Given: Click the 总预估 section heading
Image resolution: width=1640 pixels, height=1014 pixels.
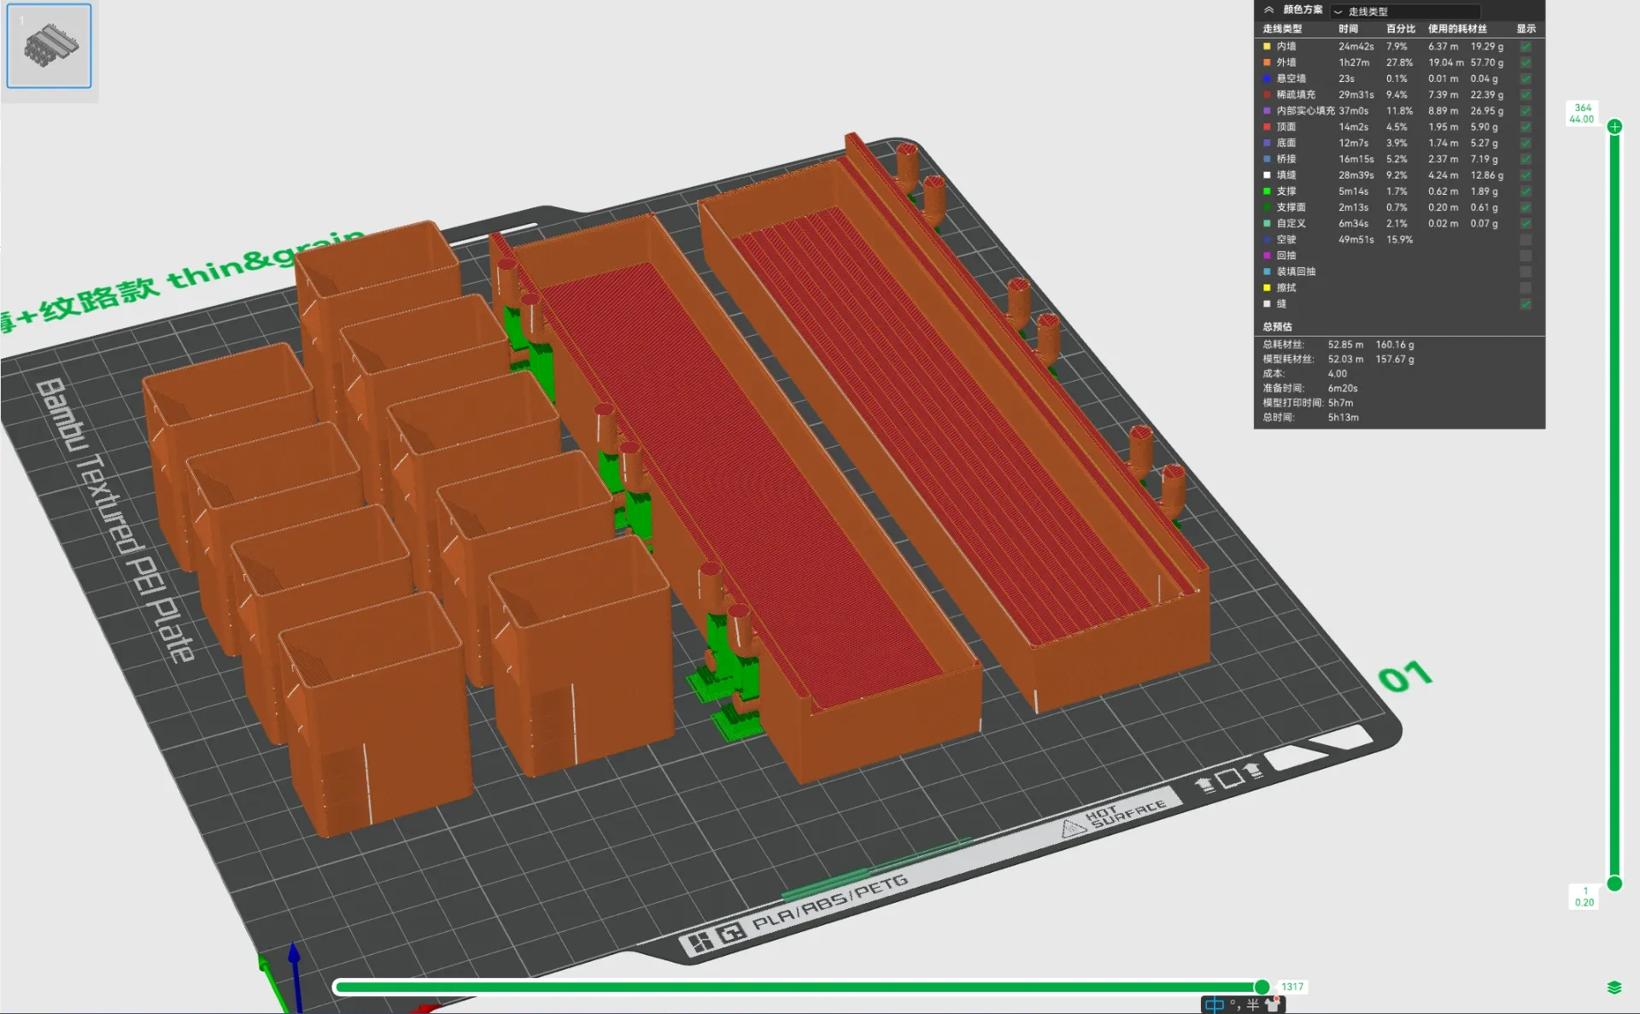Looking at the screenshot, I should pyautogui.click(x=1277, y=327).
